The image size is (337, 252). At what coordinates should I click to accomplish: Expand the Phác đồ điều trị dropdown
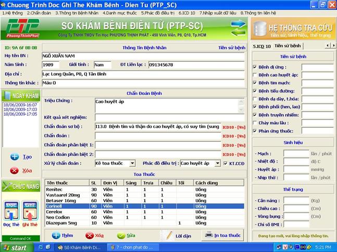[218, 163]
